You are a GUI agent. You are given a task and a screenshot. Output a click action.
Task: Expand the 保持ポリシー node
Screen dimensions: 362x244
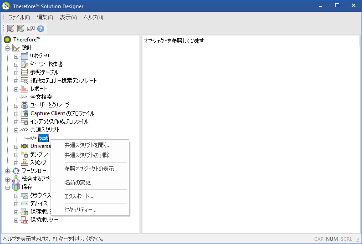(16, 220)
